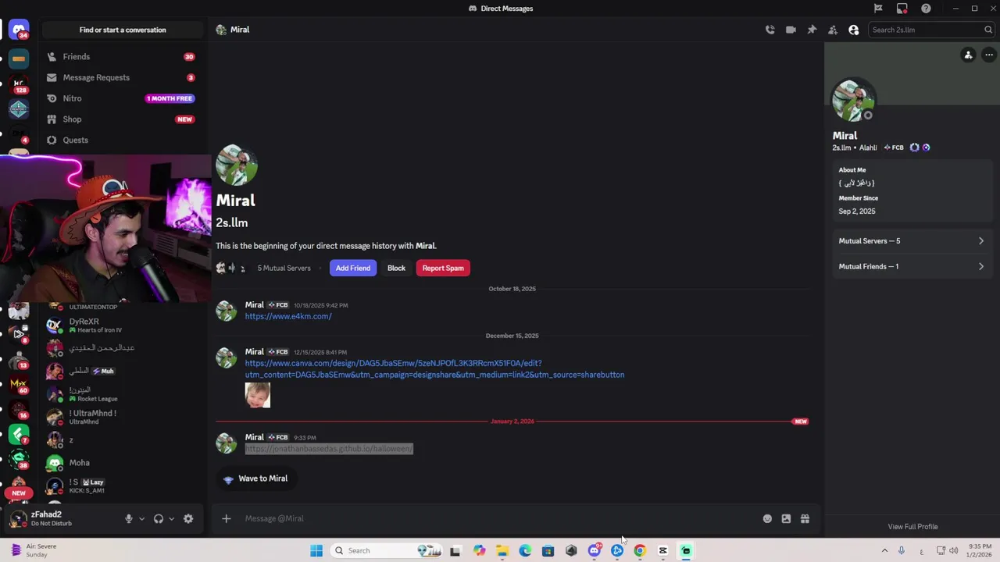Viewport: 1000px width, 562px height.
Task: Open Message Requests
Action: click(x=120, y=77)
